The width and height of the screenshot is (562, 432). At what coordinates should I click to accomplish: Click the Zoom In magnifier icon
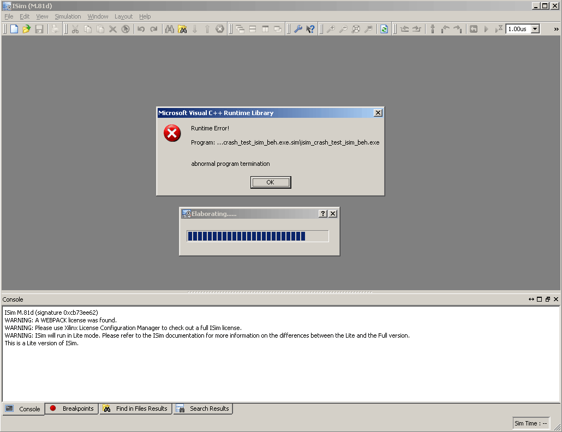331,29
